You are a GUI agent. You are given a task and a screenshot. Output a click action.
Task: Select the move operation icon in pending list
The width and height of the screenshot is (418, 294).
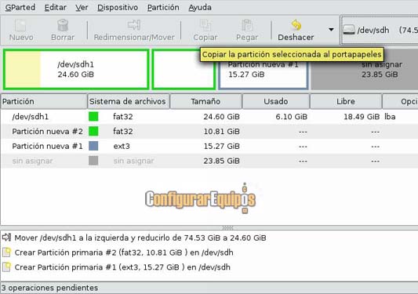6,238
